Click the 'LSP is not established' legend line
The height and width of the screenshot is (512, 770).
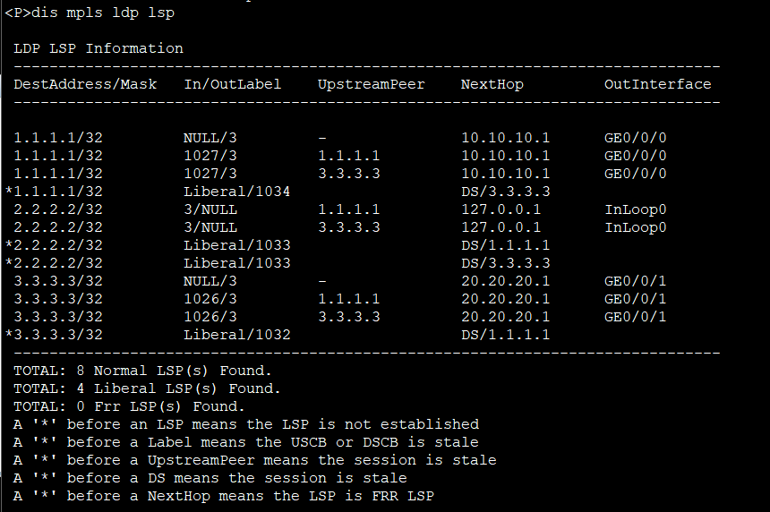point(246,424)
